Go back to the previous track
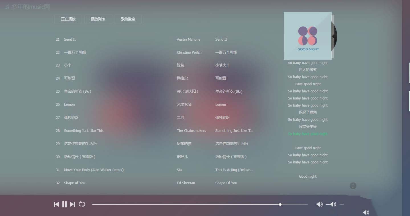The image size is (410, 216). [x=56, y=204]
